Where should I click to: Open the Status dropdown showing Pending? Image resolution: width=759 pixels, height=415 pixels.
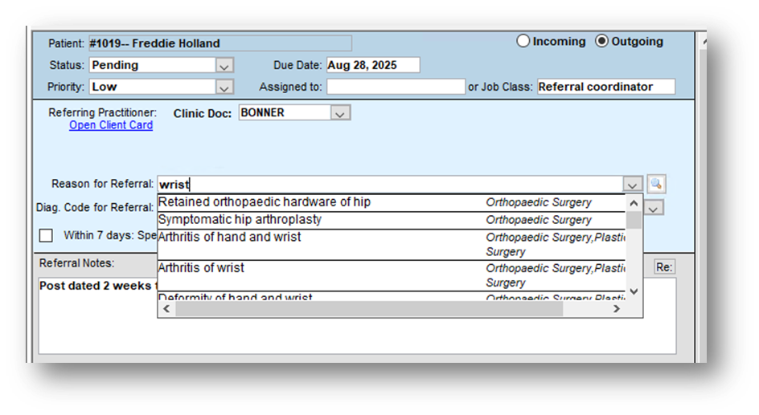point(225,66)
